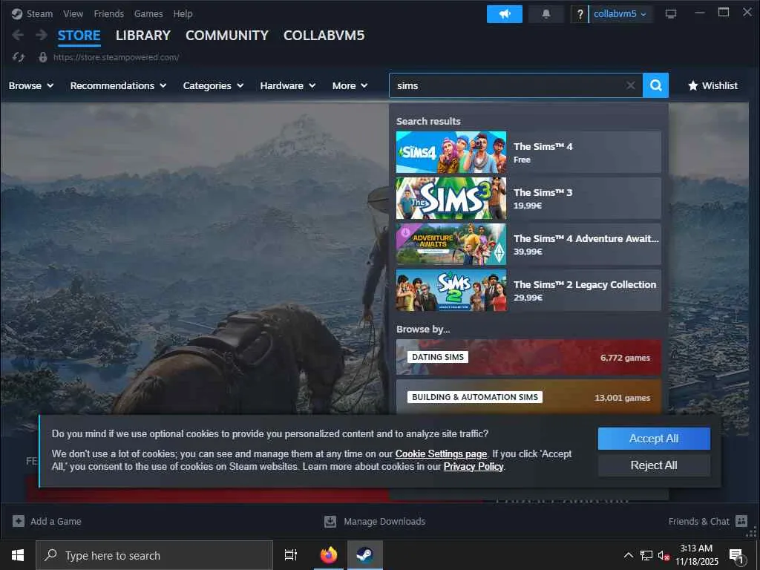The image size is (760, 570).
Task: Open The Sims 2 Legacy Collection result title
Action: 585,284
